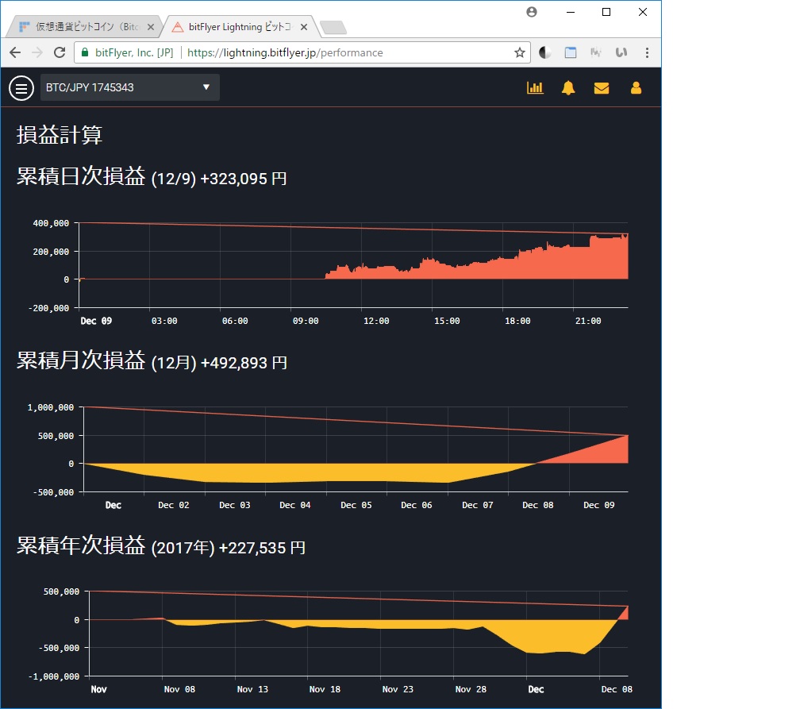Click the 400,000 axis value on daily chart
Screen dimensions: 800x709
point(51,223)
